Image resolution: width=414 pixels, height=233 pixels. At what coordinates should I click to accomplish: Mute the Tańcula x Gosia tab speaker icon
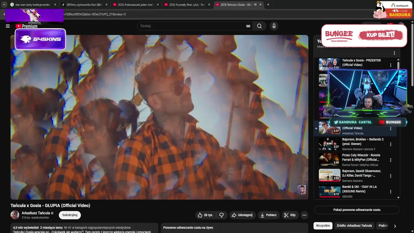[x=255, y=5]
